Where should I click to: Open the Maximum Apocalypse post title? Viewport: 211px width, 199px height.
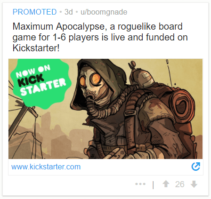coord(100,37)
